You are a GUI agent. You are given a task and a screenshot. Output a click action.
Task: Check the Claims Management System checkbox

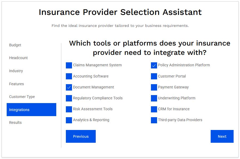pos(69,65)
